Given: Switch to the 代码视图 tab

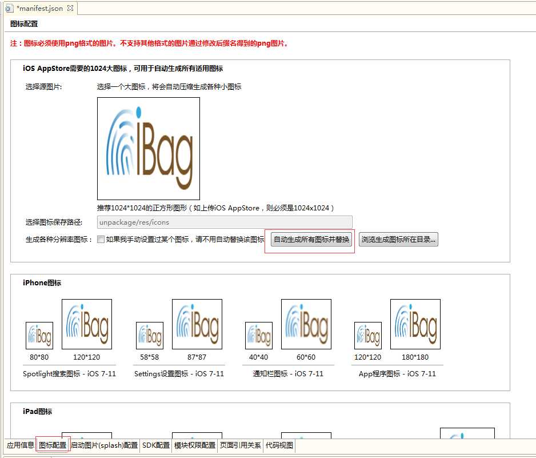Looking at the screenshot, I should tap(279, 445).
